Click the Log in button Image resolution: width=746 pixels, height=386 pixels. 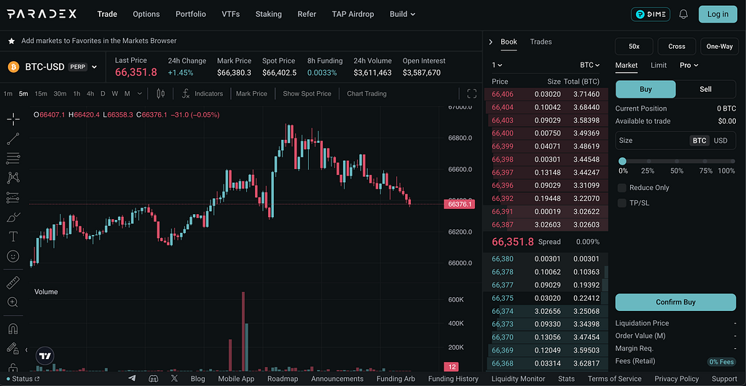tap(718, 15)
